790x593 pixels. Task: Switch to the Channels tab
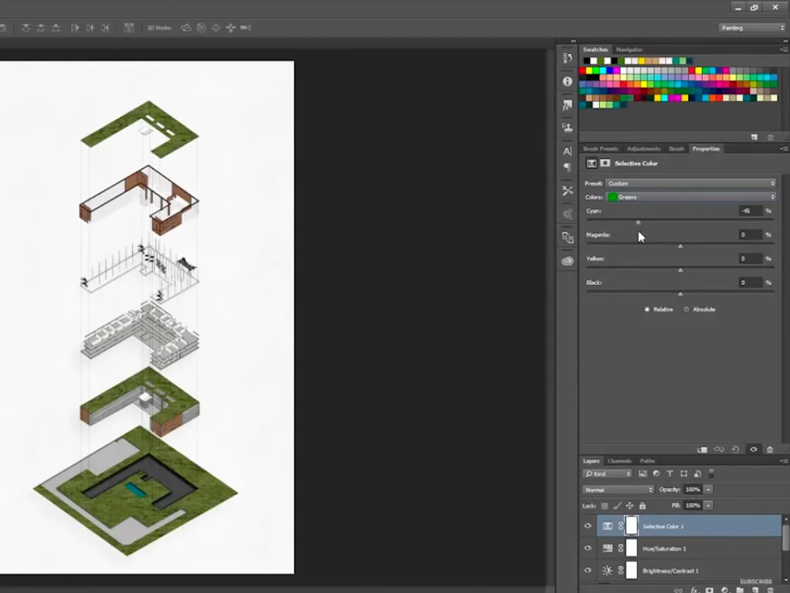click(619, 461)
